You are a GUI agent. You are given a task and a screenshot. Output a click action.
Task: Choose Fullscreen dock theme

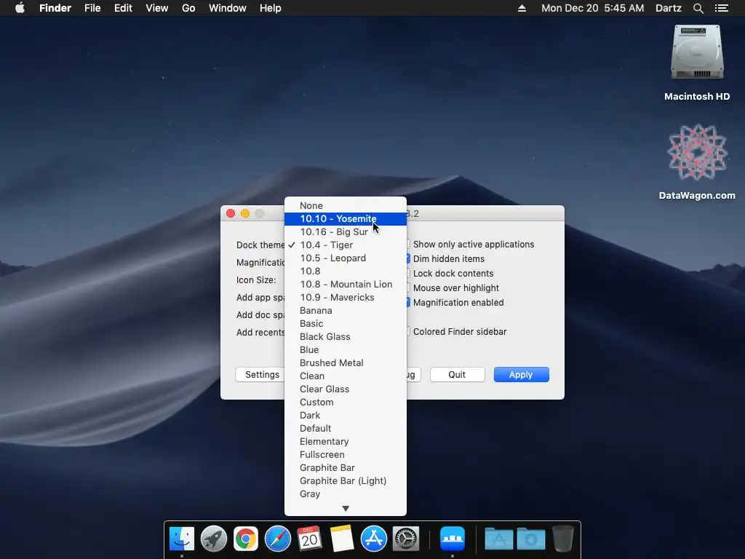point(346,454)
